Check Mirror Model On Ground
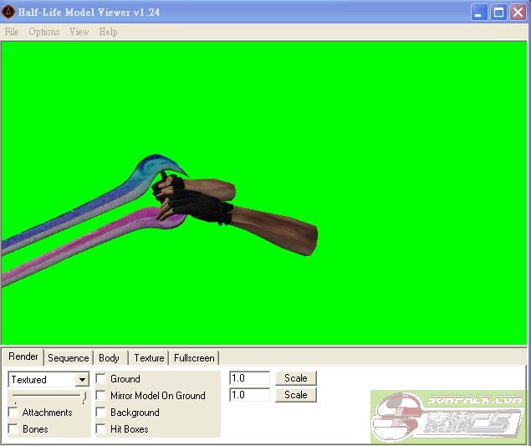 (x=101, y=396)
